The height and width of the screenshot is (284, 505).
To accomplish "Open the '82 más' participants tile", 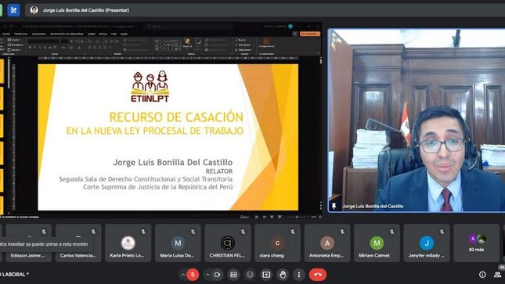I will click(x=476, y=243).
